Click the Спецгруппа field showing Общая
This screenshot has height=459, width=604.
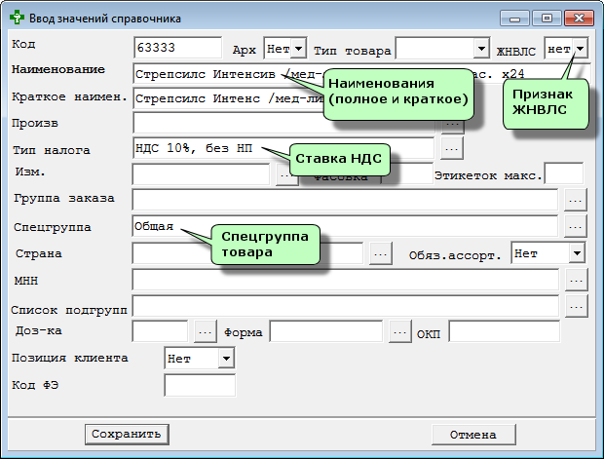[345, 226]
